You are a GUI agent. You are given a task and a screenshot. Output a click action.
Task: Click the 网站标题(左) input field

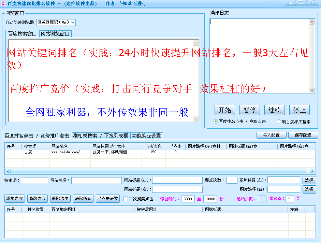tap(177, 180)
